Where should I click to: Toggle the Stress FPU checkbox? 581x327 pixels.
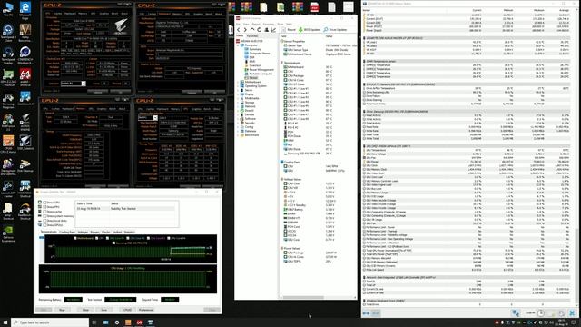coord(44,207)
